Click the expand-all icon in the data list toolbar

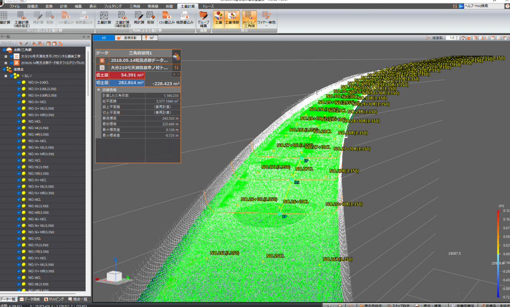pyautogui.click(x=48, y=43)
